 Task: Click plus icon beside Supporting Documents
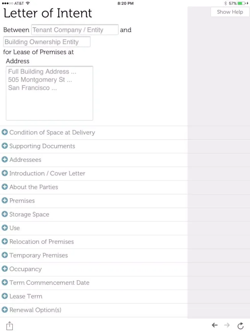pos(5,146)
